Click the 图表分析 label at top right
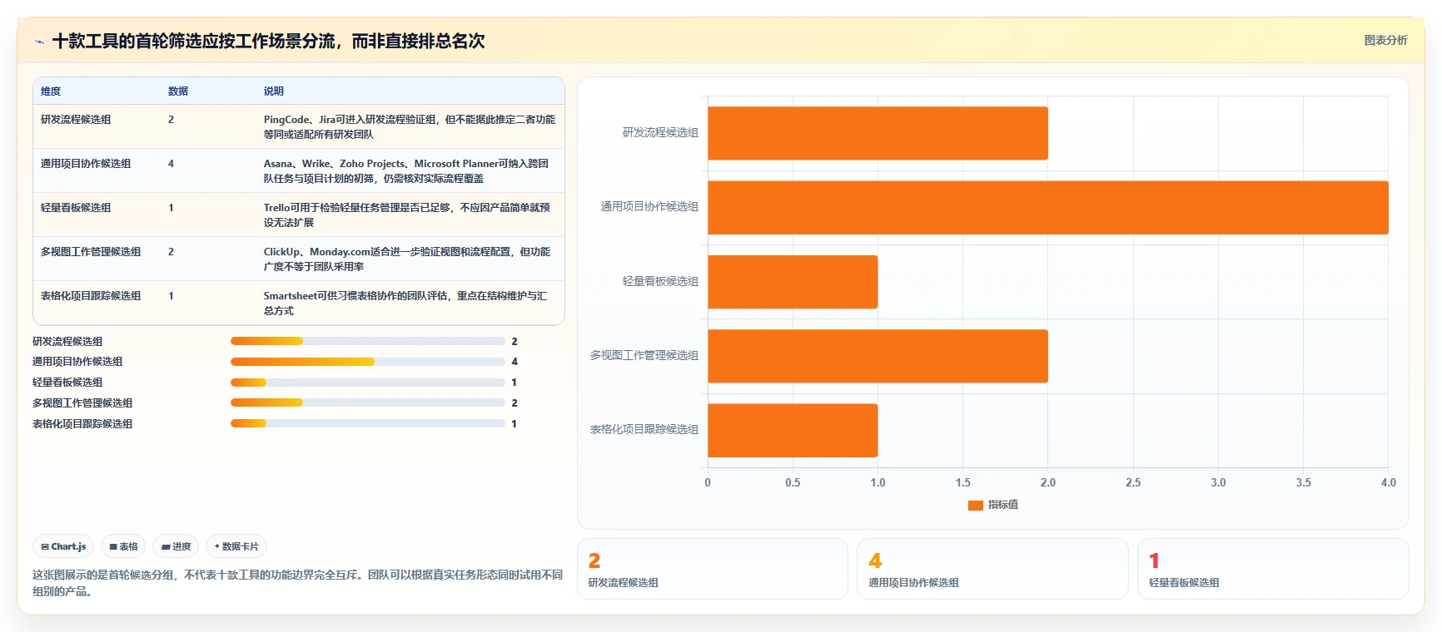The width and height of the screenshot is (1442, 632). coord(1385,40)
